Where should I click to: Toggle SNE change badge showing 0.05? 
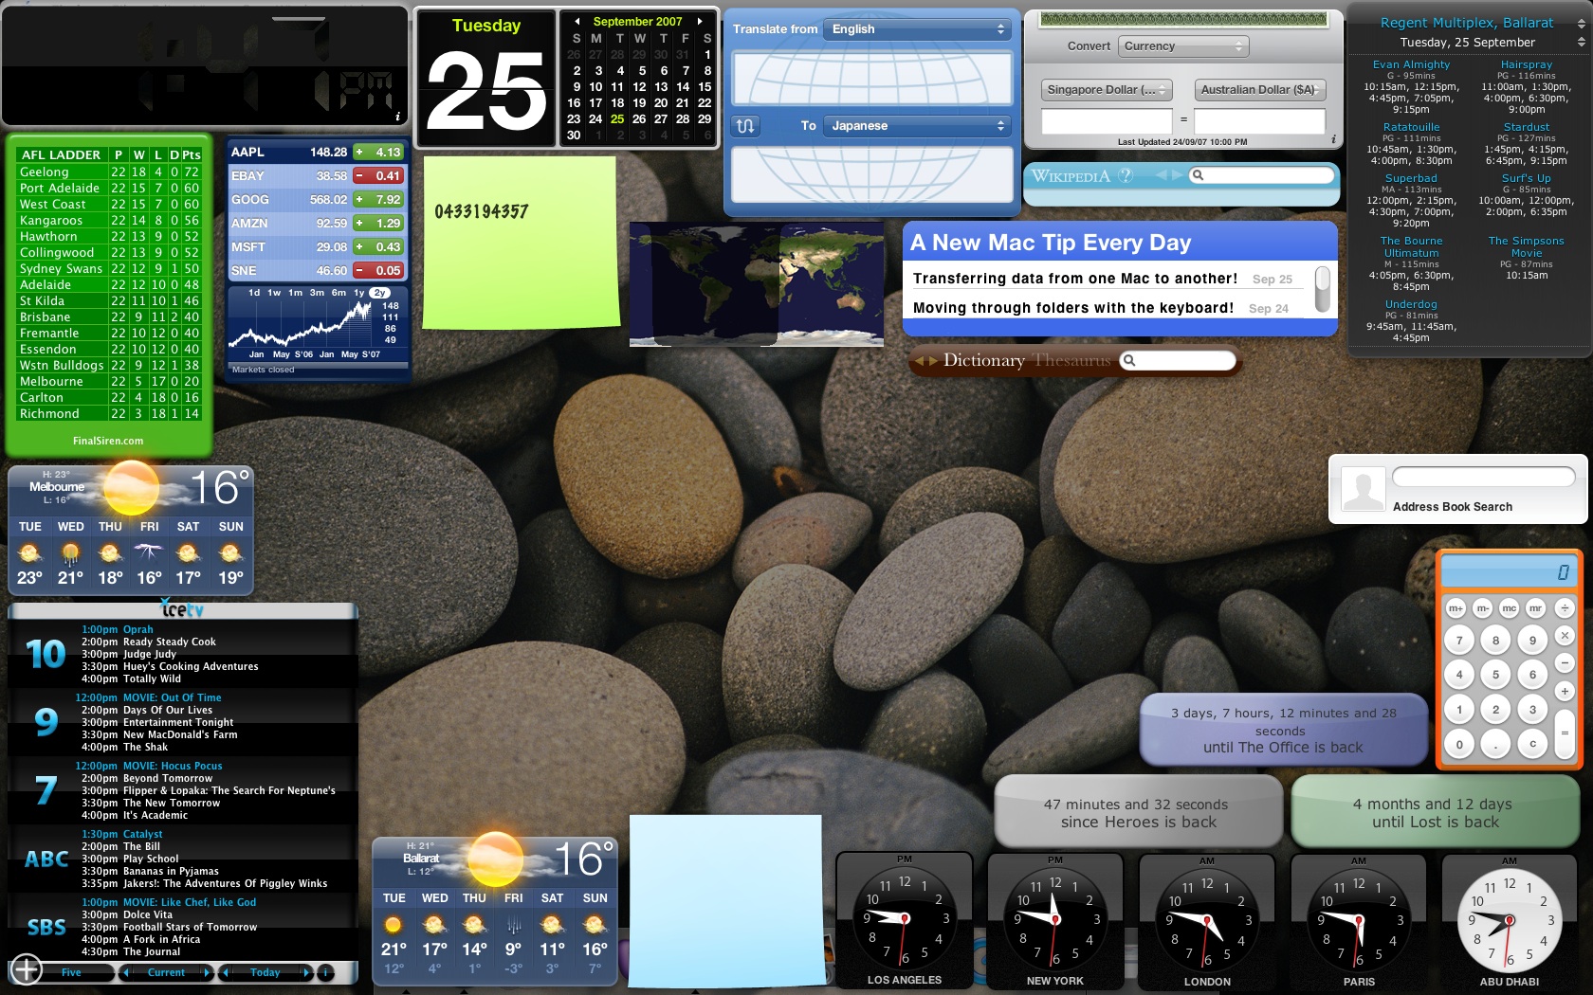[x=378, y=270]
